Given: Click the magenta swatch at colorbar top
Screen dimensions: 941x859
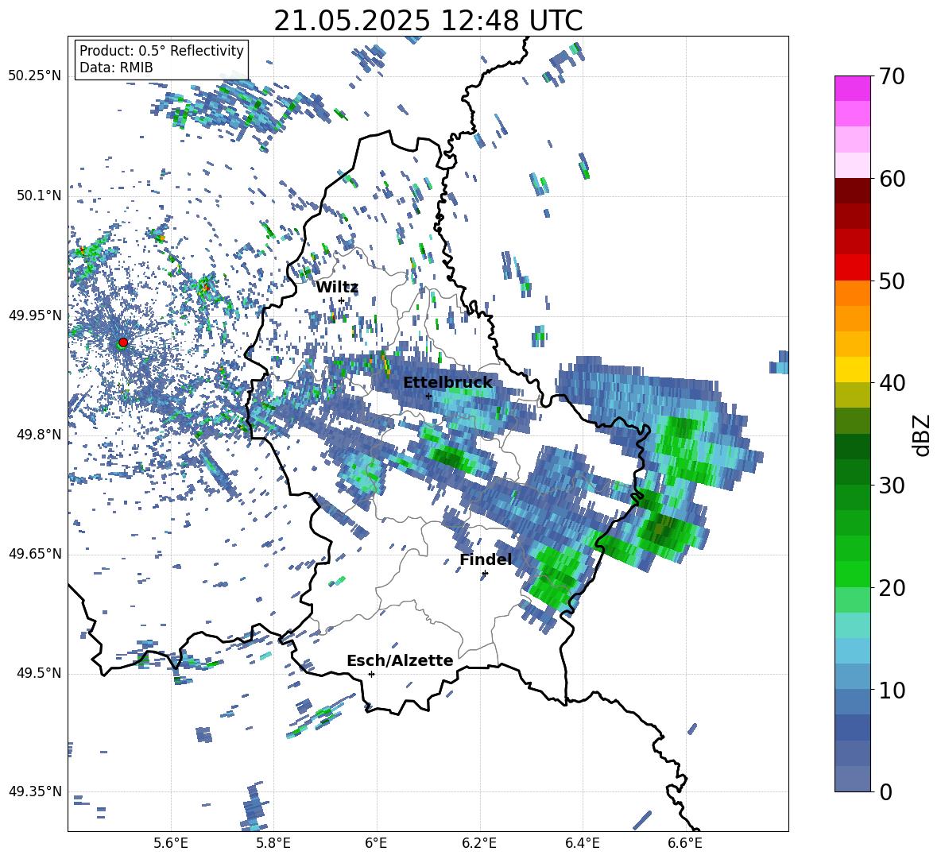Looking at the screenshot, I should [852, 88].
